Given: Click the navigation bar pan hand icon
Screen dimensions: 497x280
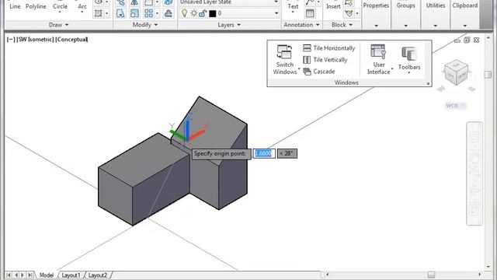Looking at the screenshot, I should 474,157.
